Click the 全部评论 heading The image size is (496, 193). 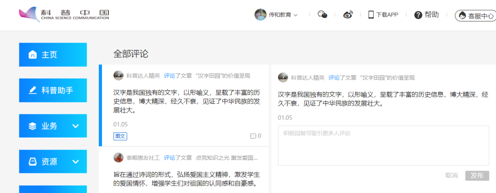(x=130, y=54)
